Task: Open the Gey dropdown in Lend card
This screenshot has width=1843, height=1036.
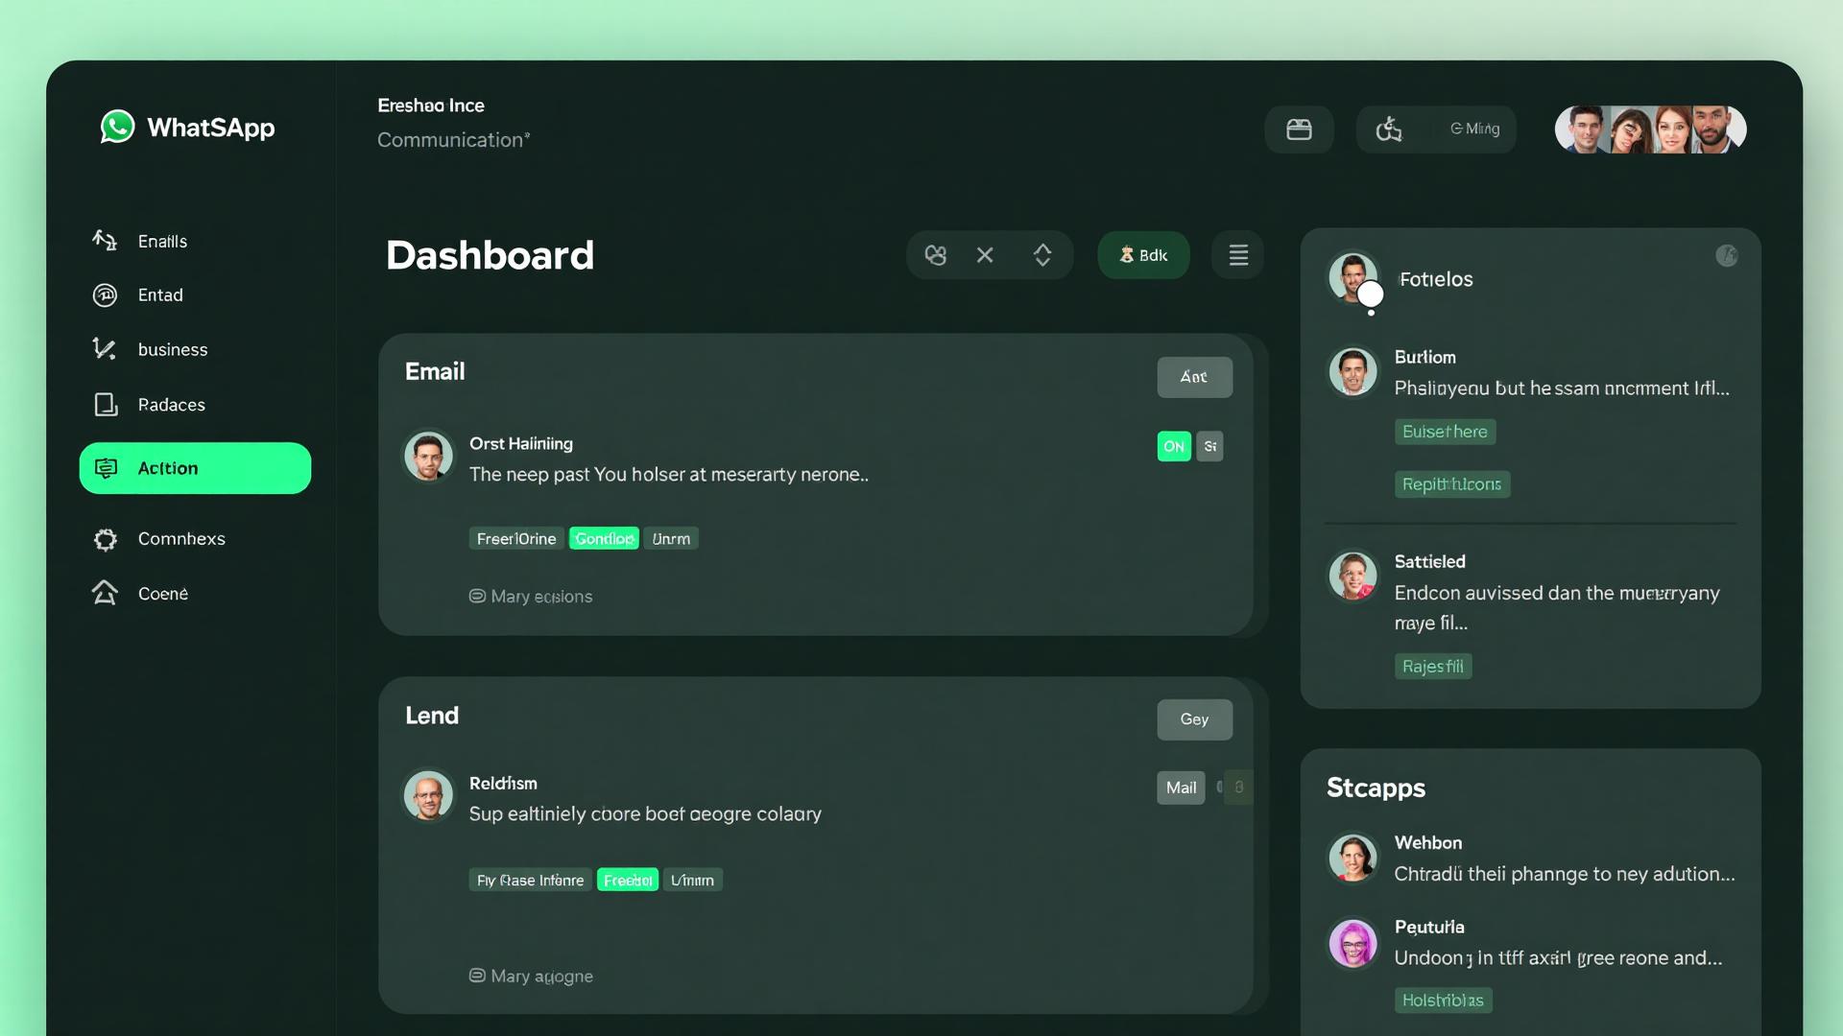Action: pyautogui.click(x=1194, y=719)
